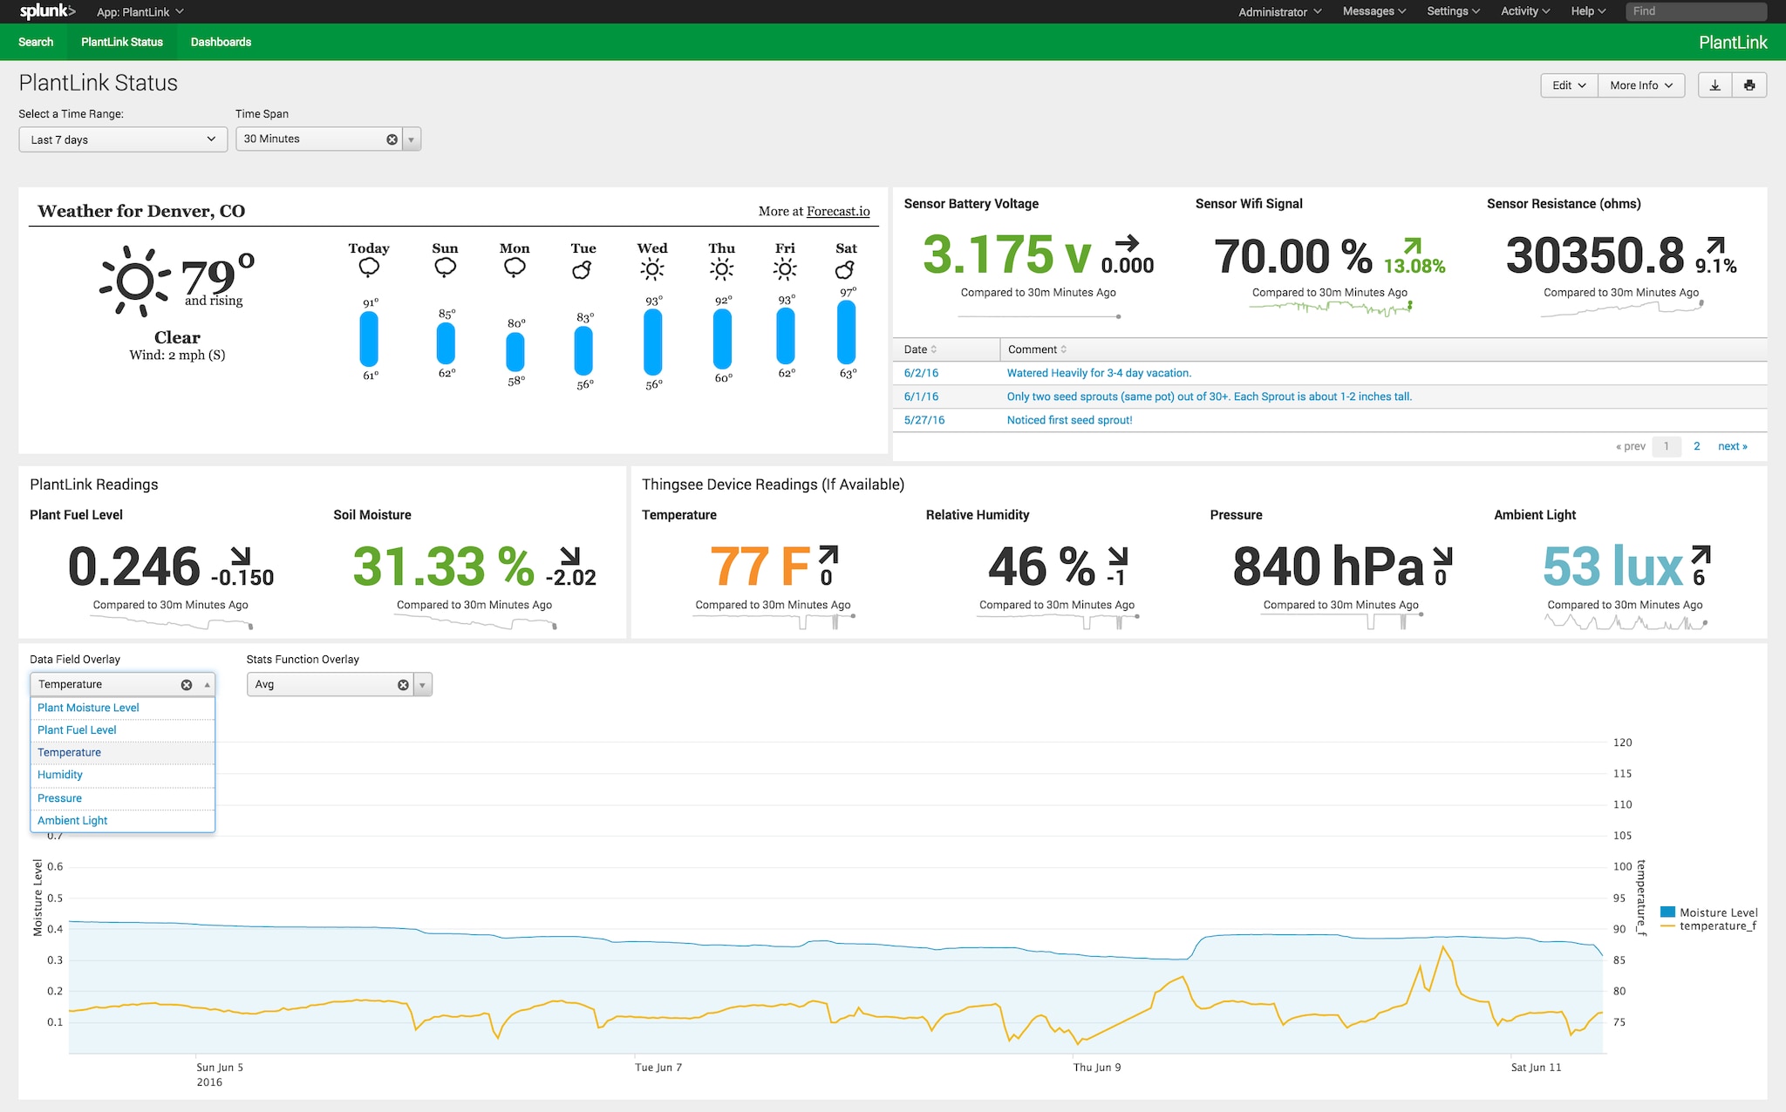The height and width of the screenshot is (1112, 1786).
Task: Click the 'Watered Heavily' comment
Action: coord(1099,373)
